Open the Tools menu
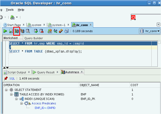Viewport: 161px width, 114px height. tap(10, 10)
